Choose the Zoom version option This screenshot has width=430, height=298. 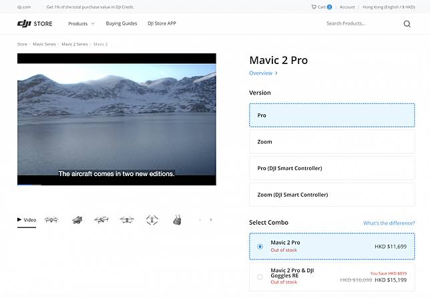tap(331, 141)
